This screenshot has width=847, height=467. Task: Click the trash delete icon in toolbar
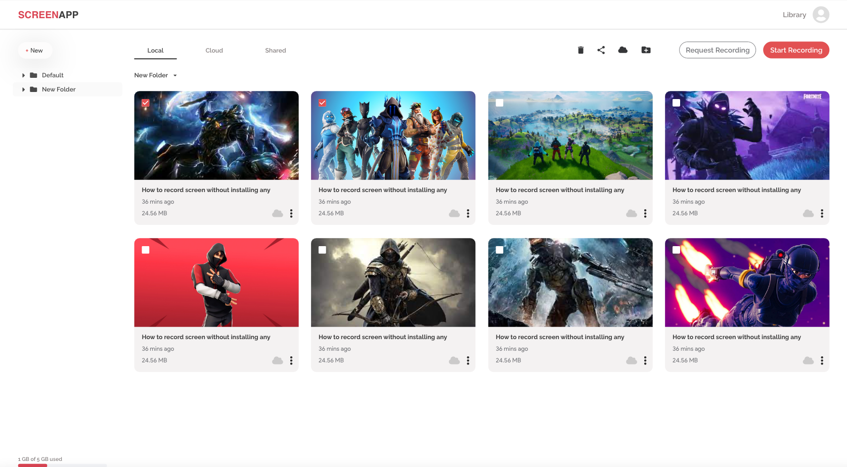[581, 50]
